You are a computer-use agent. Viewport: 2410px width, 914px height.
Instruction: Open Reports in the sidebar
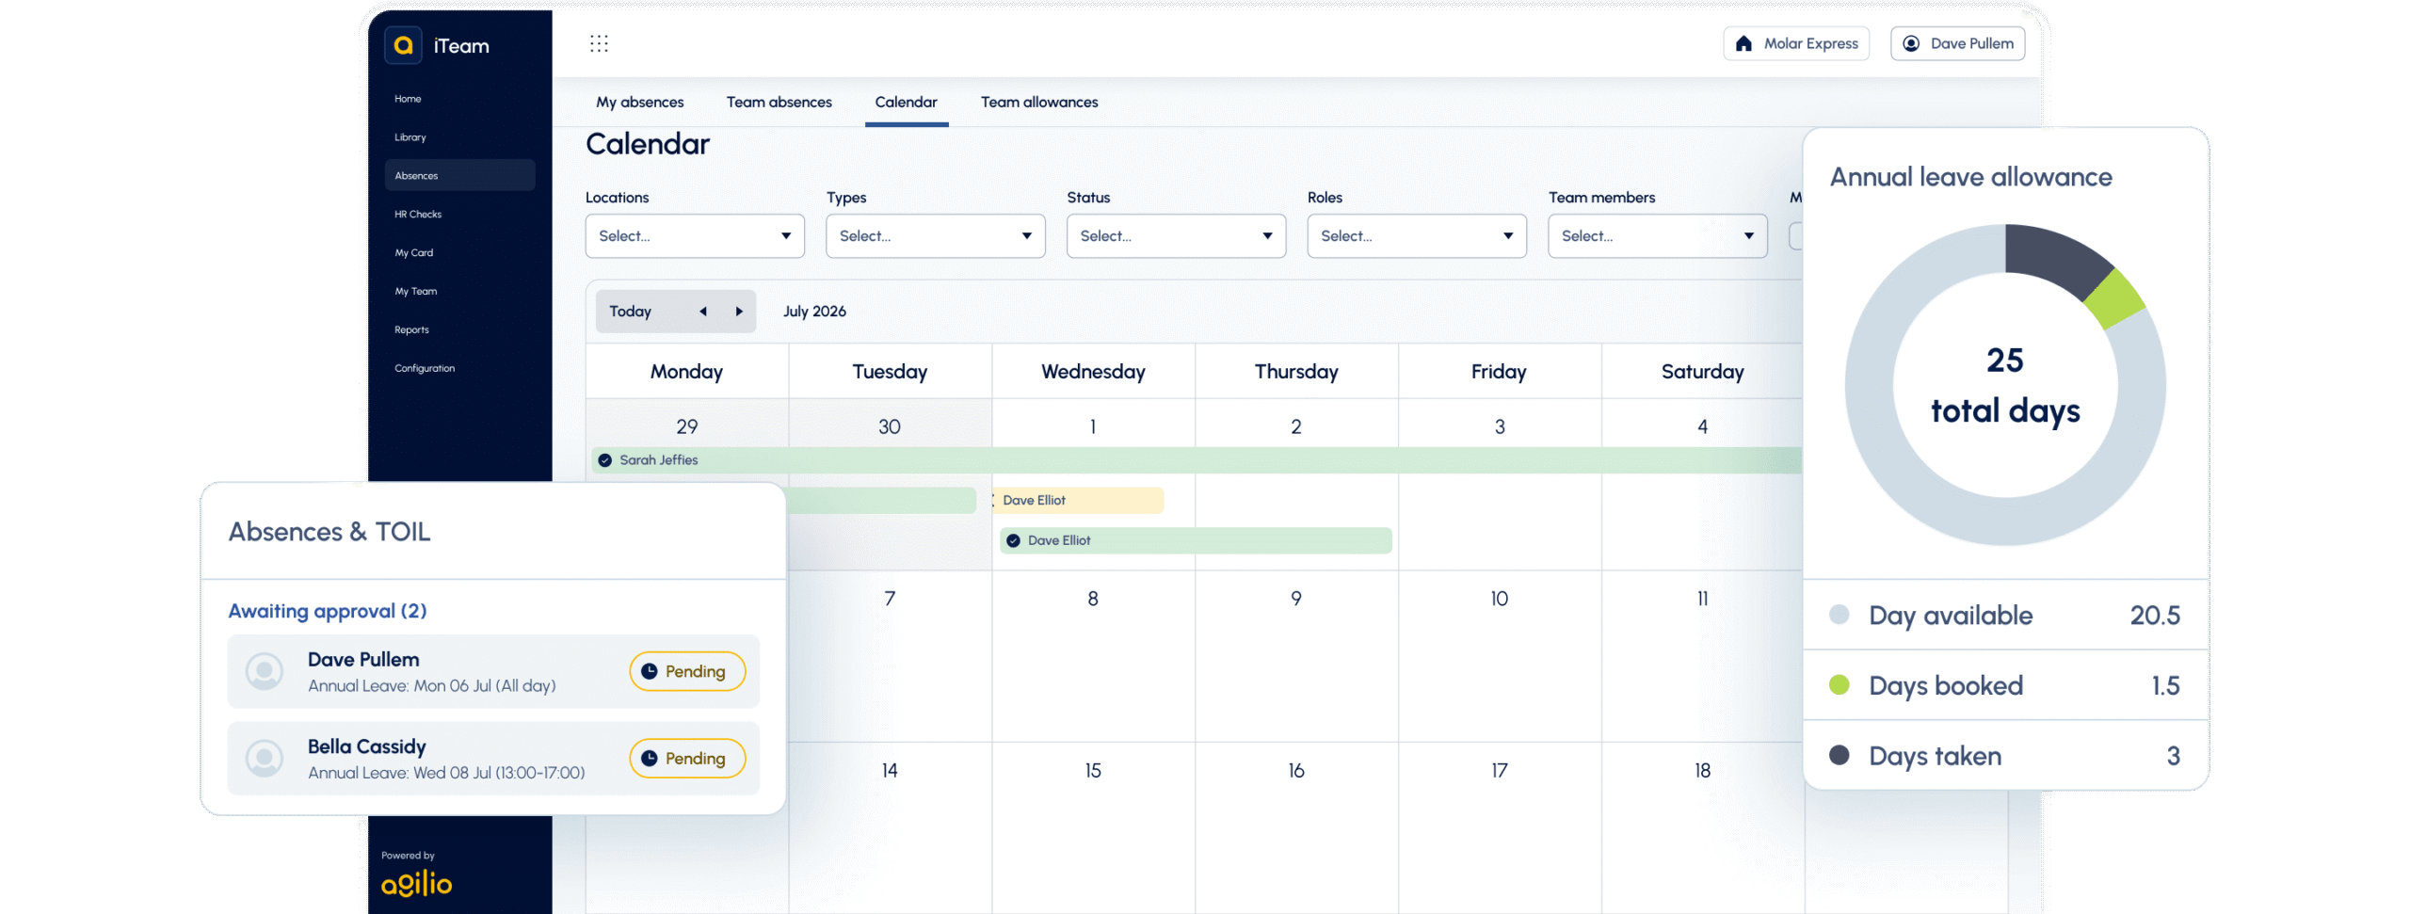(x=411, y=329)
